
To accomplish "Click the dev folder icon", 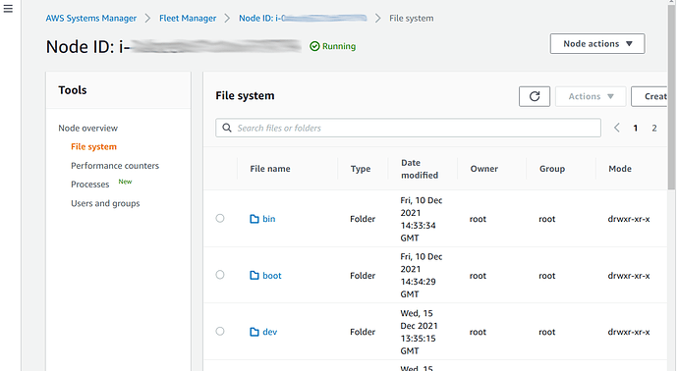I will point(254,332).
